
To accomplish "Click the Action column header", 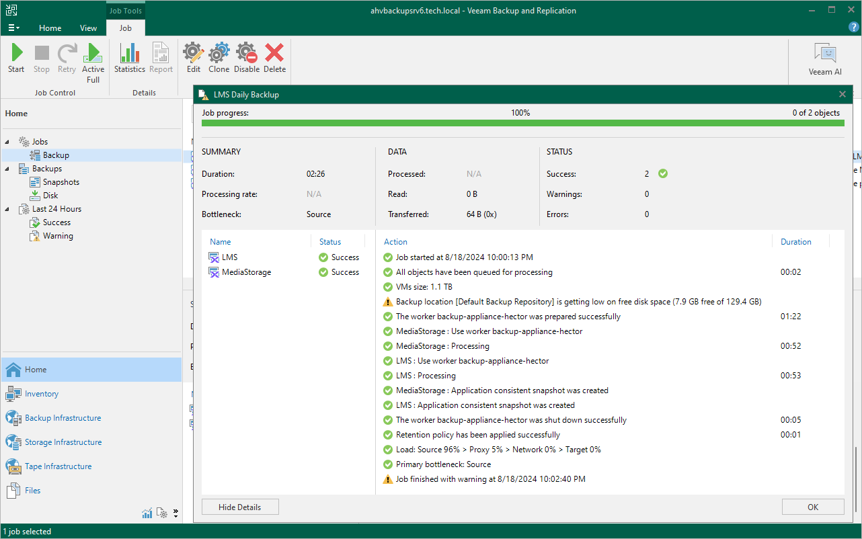I will [x=395, y=242].
